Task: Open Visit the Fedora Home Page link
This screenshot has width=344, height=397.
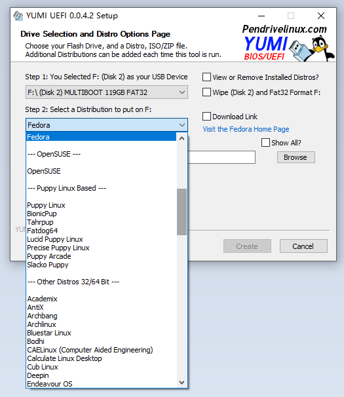Action: point(246,129)
